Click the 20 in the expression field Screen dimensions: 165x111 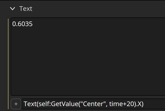click(131, 104)
